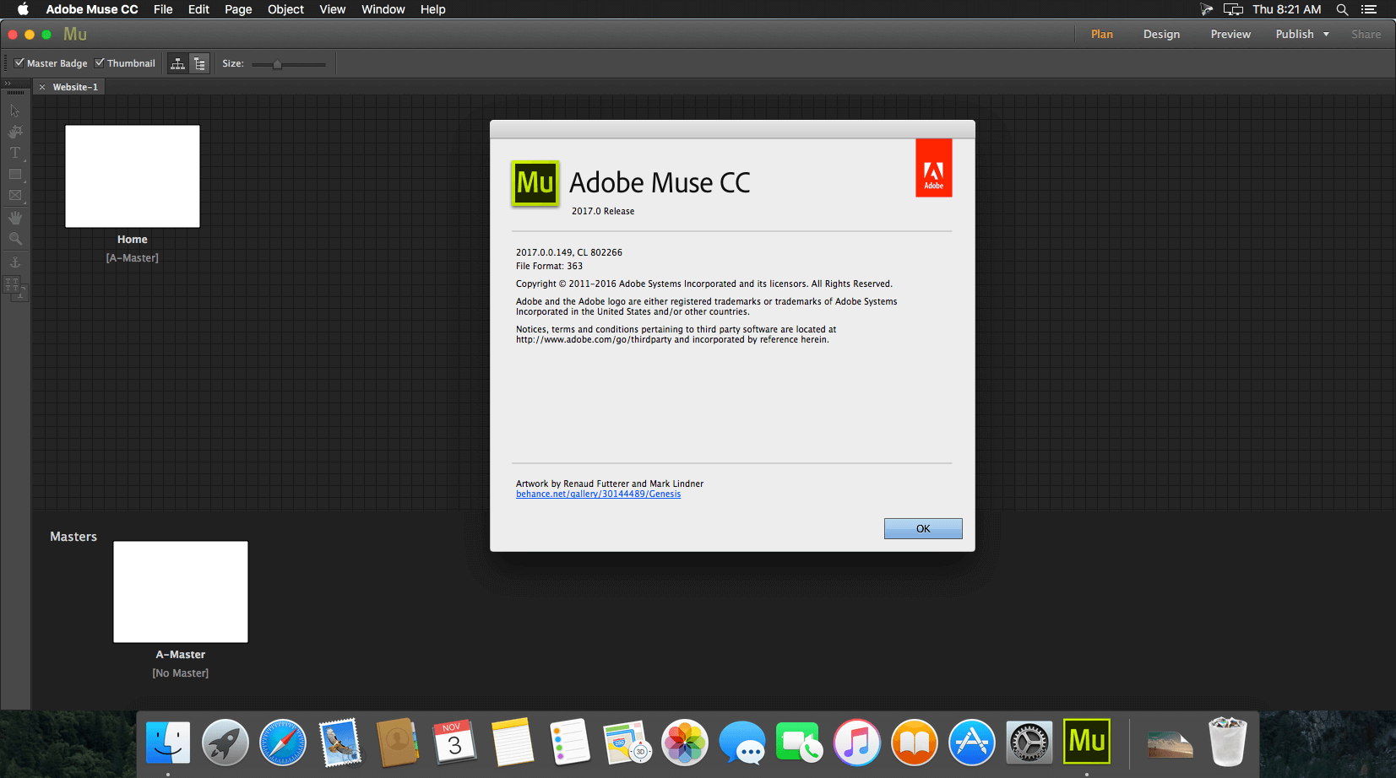Open Photos from the dock
The height and width of the screenshot is (778, 1396).
tap(685, 743)
